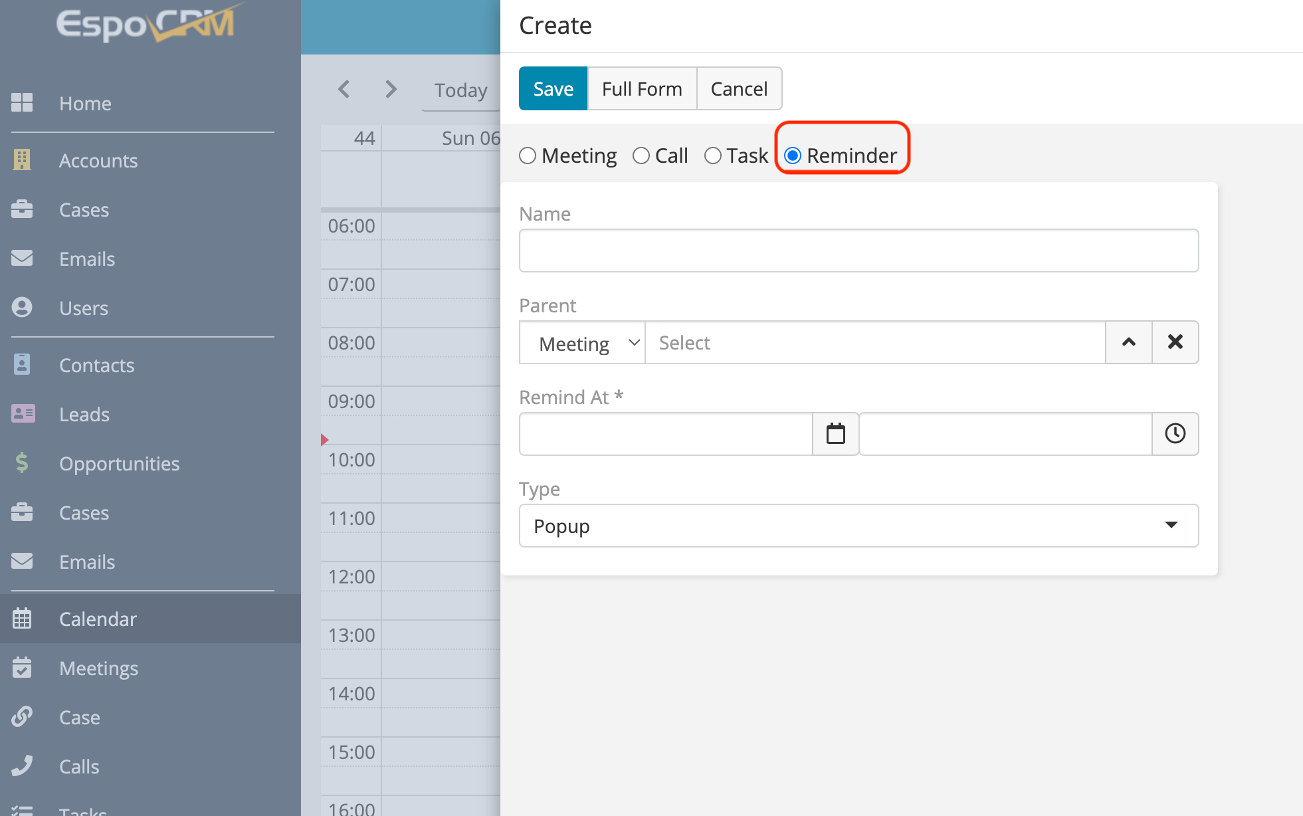1303x816 pixels.
Task: Open Leads in sidebar navigation
Action: (x=84, y=414)
